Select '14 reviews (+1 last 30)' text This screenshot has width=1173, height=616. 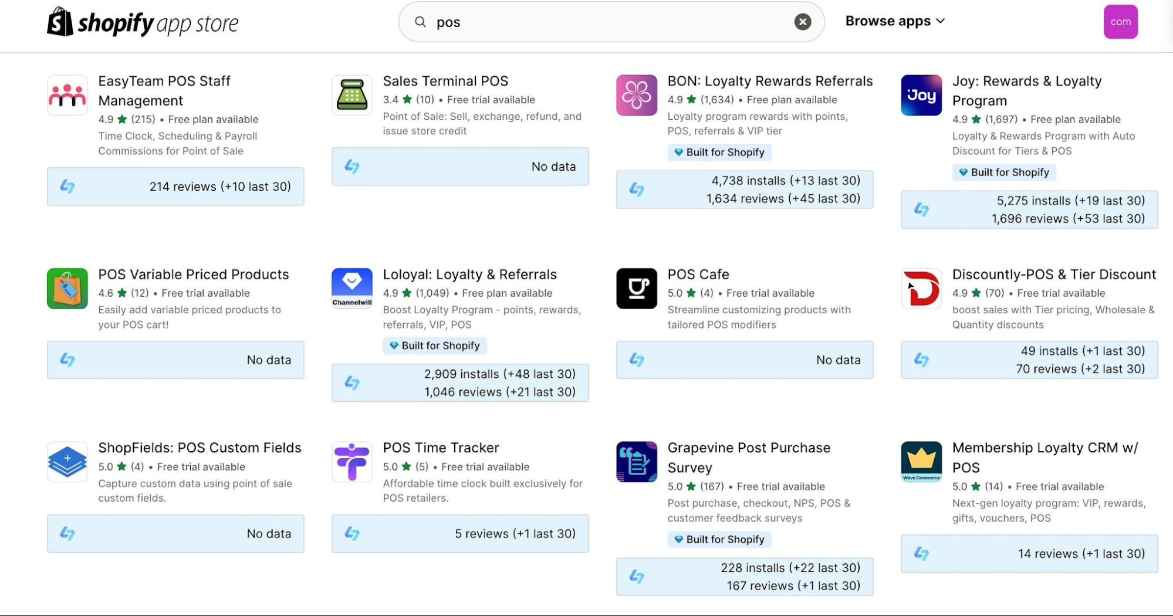point(1081,554)
